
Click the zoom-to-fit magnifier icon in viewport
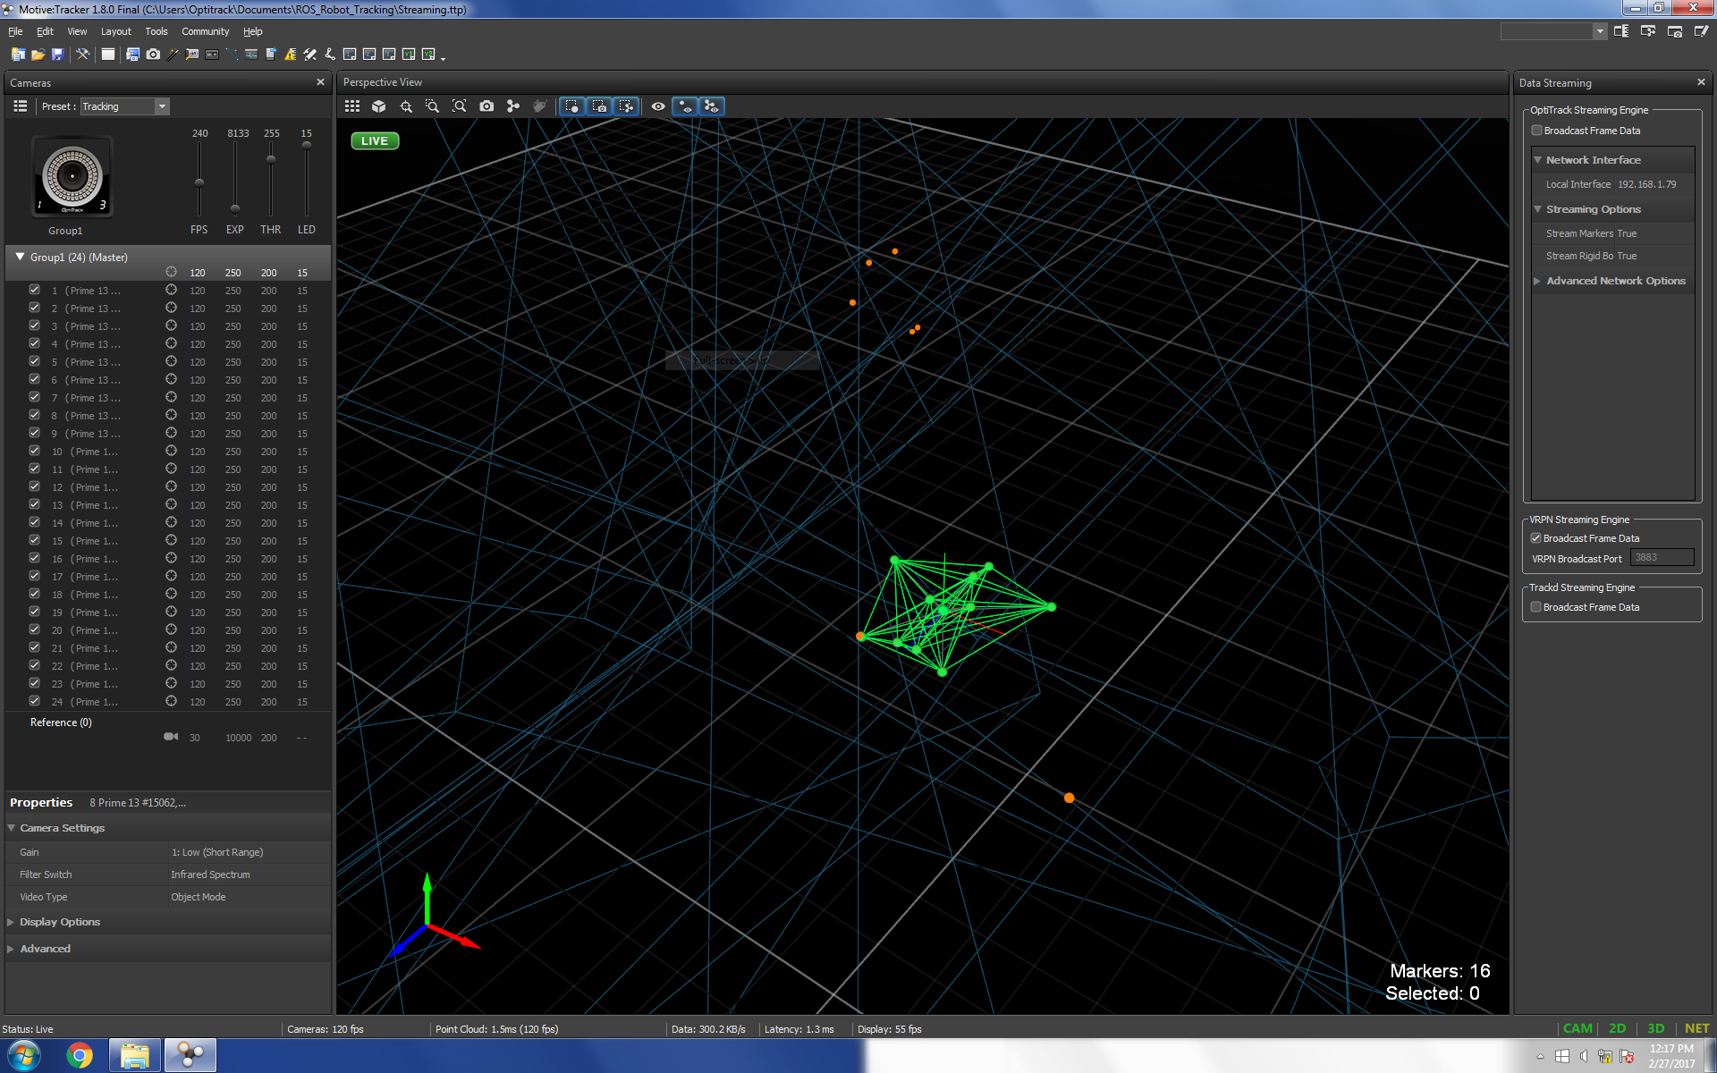pos(460,106)
